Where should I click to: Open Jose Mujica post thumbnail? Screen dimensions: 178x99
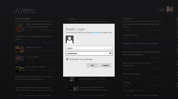pyautogui.click(x=74, y=89)
